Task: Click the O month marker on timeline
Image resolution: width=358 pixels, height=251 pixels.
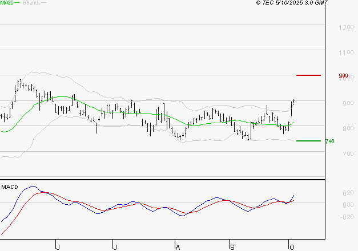Action: (x=291, y=246)
